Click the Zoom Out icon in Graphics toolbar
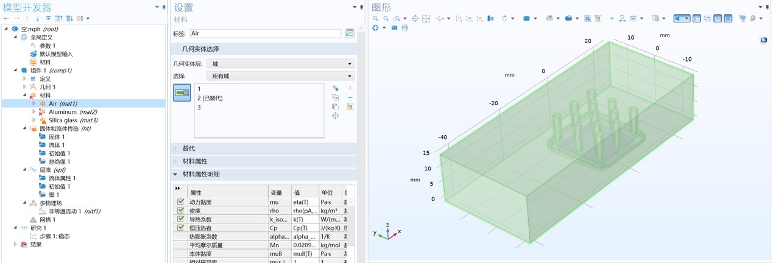The height and width of the screenshot is (263, 773). pos(386,18)
